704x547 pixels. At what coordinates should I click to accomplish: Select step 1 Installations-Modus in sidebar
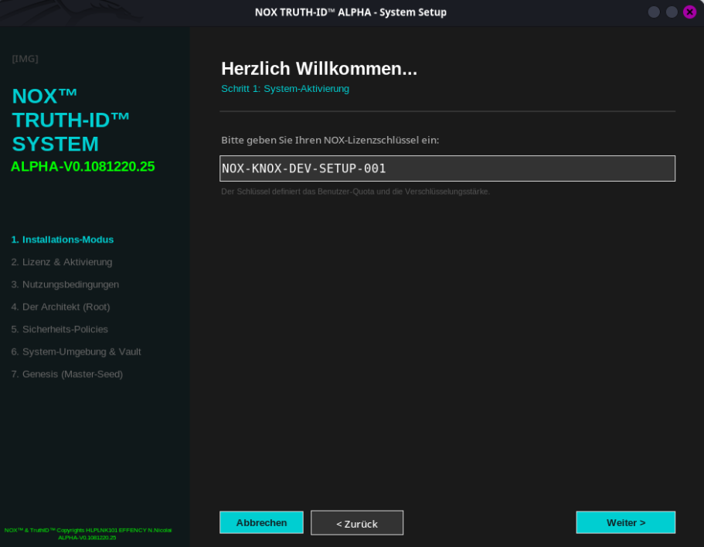coord(63,240)
